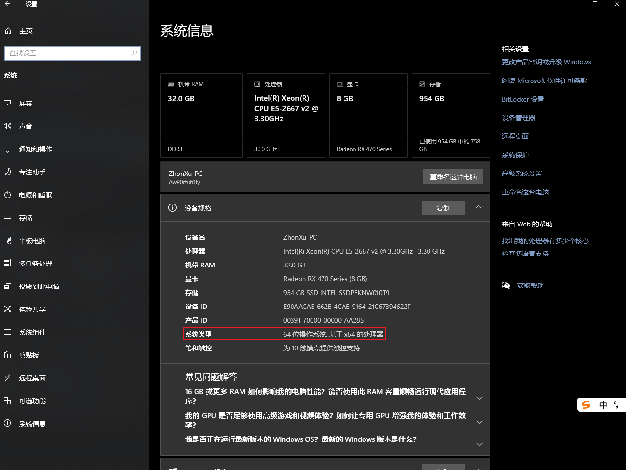Click the 获取帮助 chat icon
Viewport: 626px width, 470px height.
(506, 286)
